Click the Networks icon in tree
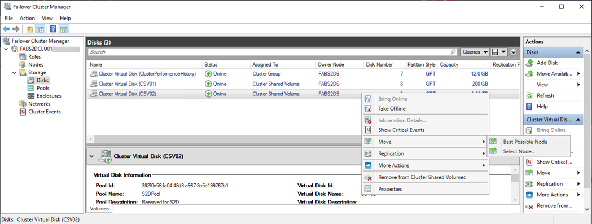The width and height of the screenshot is (592, 224). 22,103
